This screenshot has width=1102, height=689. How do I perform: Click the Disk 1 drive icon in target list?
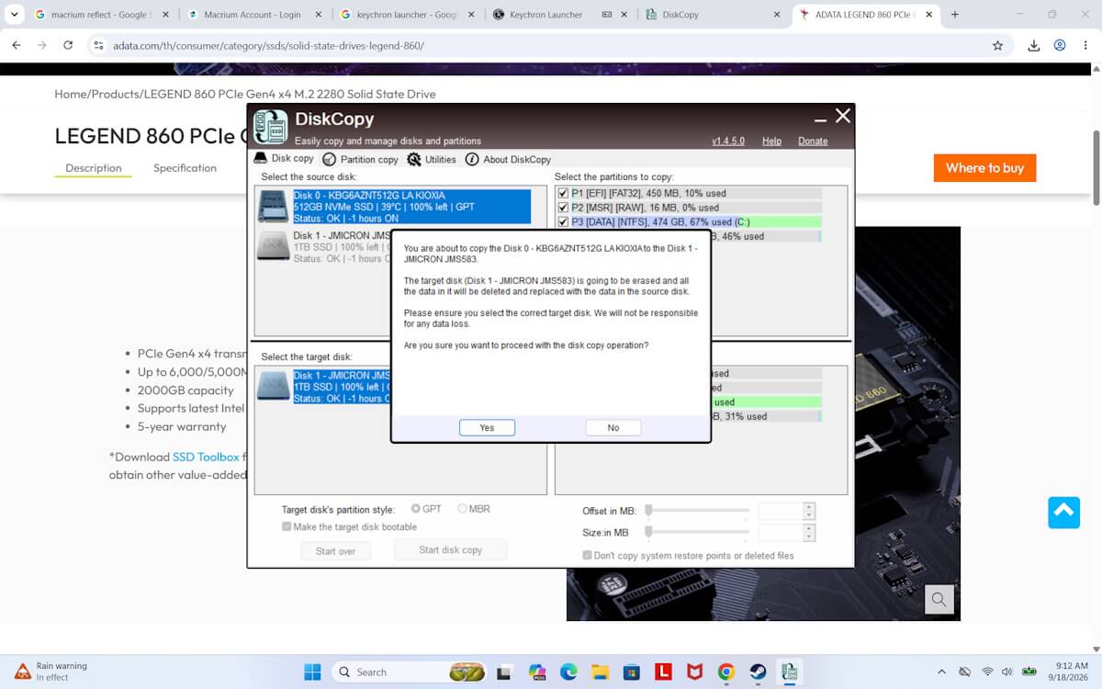click(x=273, y=386)
